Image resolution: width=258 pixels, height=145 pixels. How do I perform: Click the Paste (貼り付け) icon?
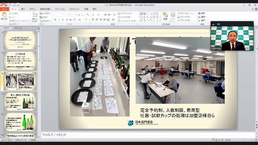pos(4,15)
